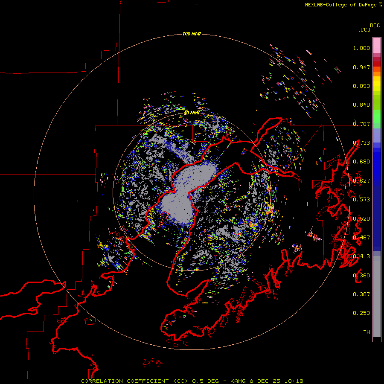Click the 0.627 scale value
The width and height of the screenshot is (384, 384).
[x=361, y=181]
